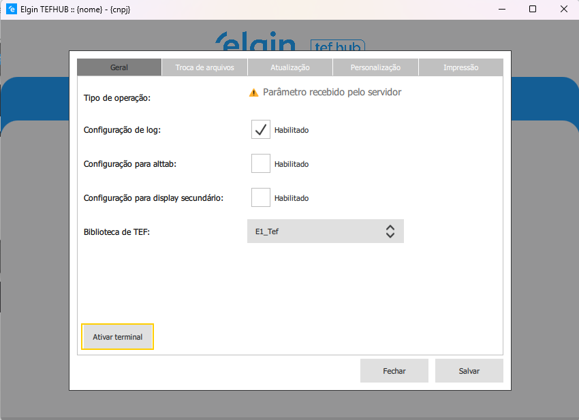Viewport: 579px width, 420px height.
Task: Click the orange warning triangle icon
Action: 253,93
